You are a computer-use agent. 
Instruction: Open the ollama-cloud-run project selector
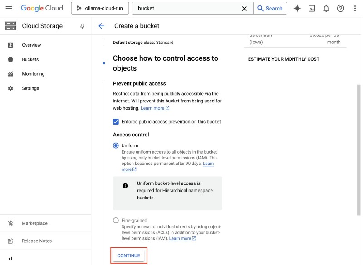pos(100,8)
